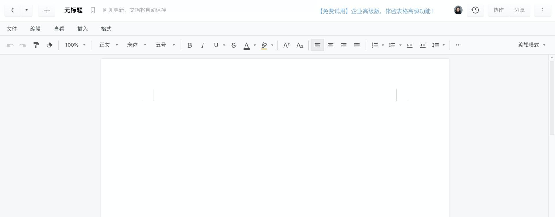Create a new document with the plus icon
The width and height of the screenshot is (555, 217).
pos(47,10)
